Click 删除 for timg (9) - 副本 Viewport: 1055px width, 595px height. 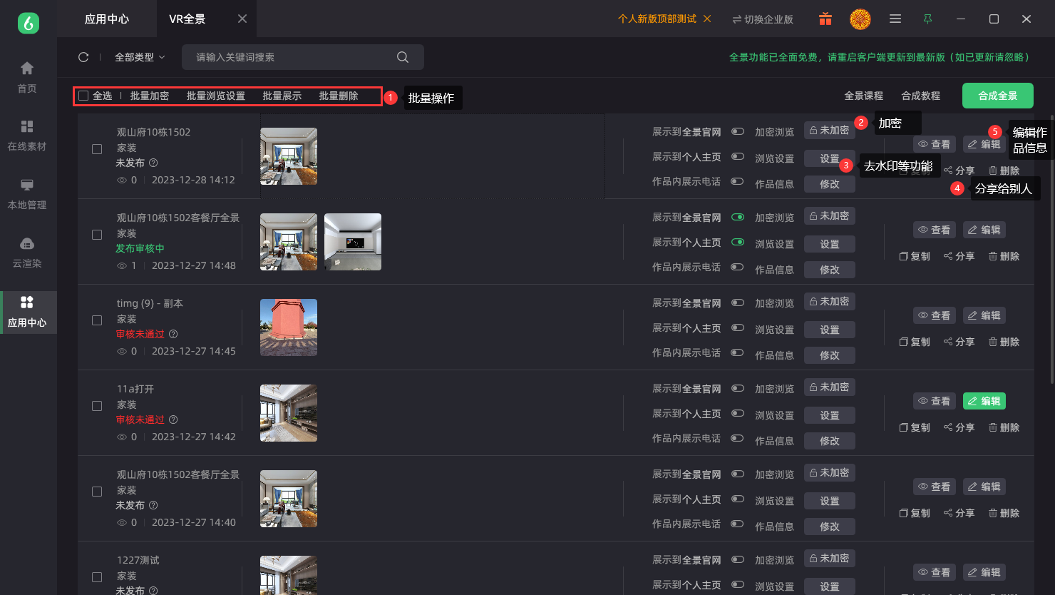coord(1004,342)
